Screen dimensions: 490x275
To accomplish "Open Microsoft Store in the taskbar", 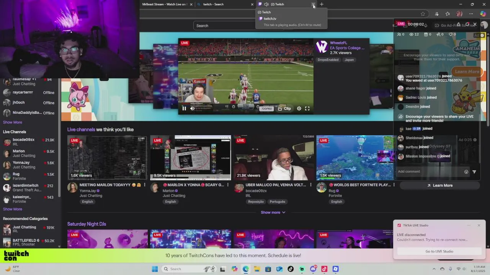I will pyautogui.click(x=268, y=269).
